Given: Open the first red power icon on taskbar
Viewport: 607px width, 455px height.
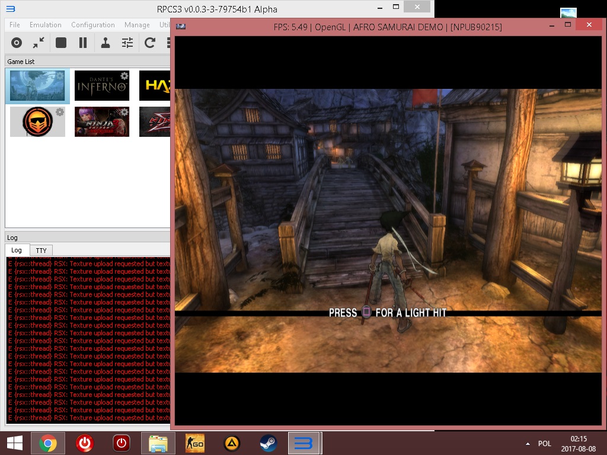Looking at the screenshot, I should tap(84, 443).
